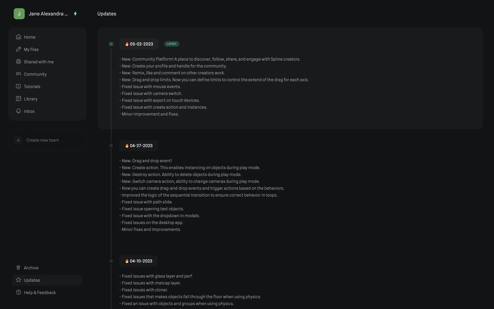Click the green checkmark timeline marker
The height and width of the screenshot is (309, 494).
111,44
